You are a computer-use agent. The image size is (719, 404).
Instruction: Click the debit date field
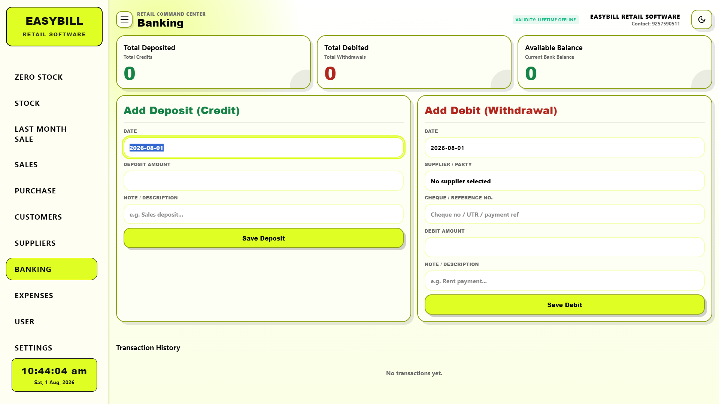(x=565, y=147)
